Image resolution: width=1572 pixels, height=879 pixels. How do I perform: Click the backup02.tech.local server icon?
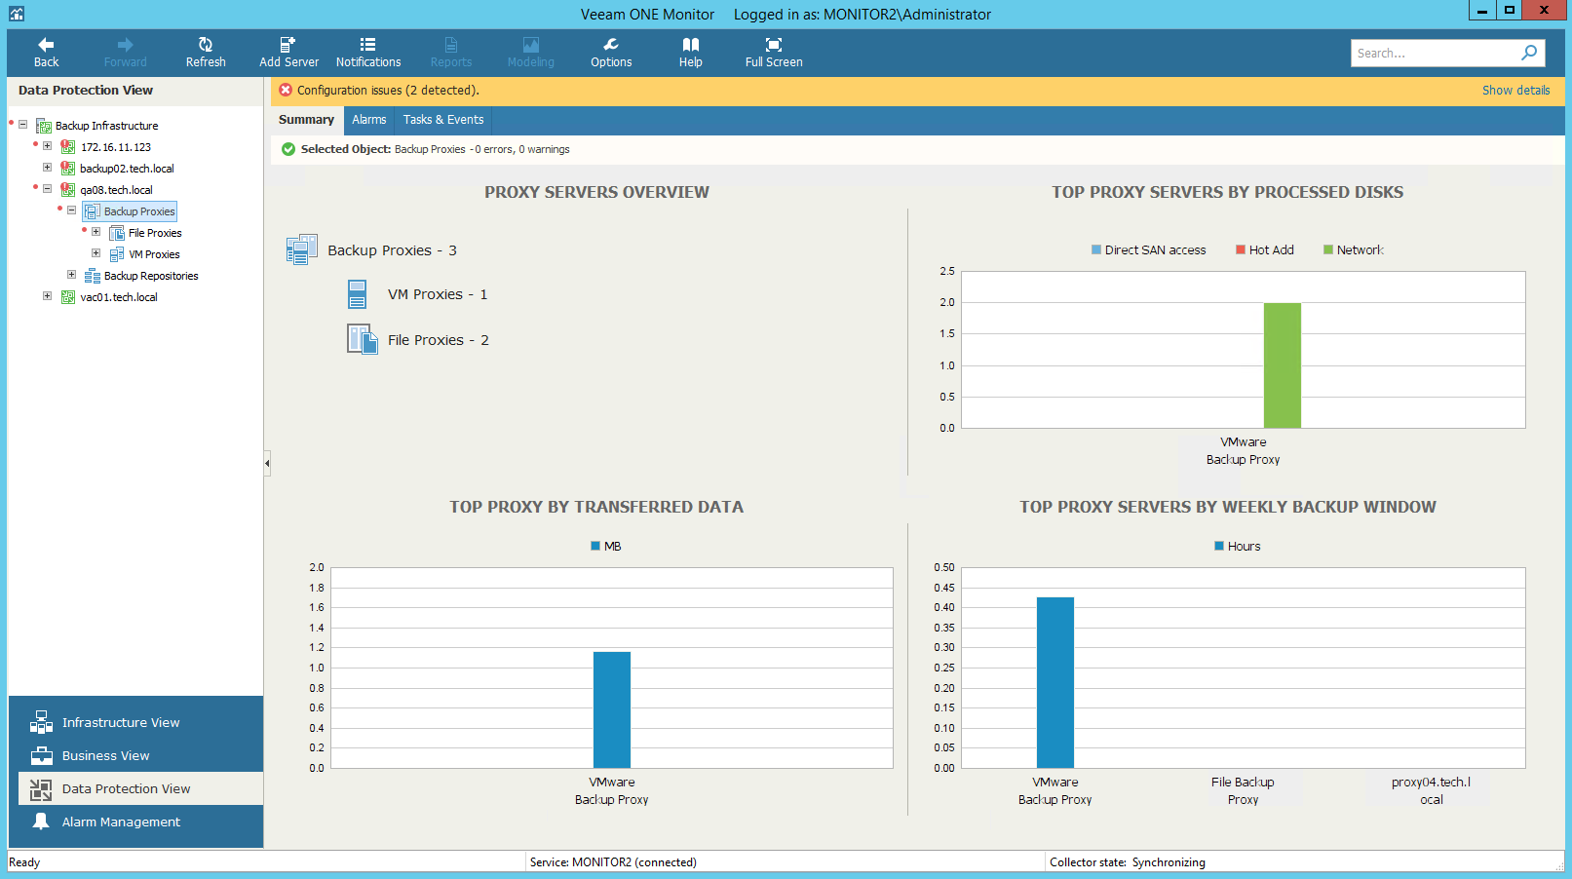click(x=68, y=169)
